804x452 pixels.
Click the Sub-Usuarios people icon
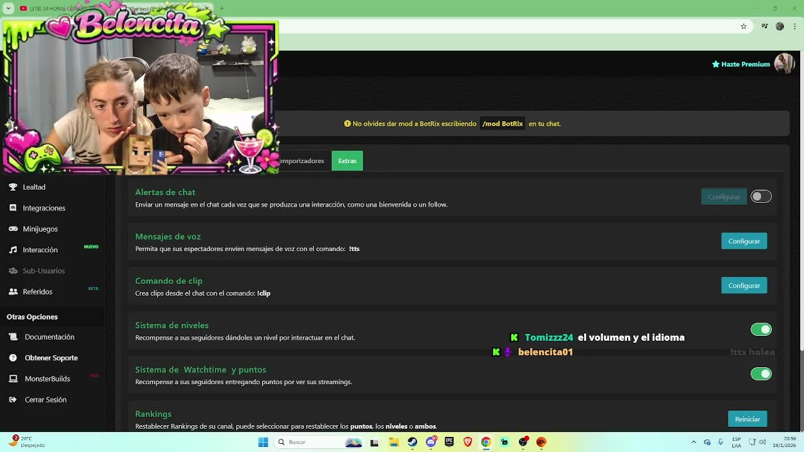tap(13, 271)
